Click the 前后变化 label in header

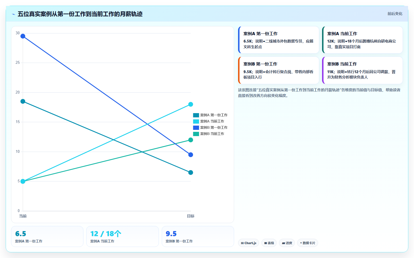(395, 14)
